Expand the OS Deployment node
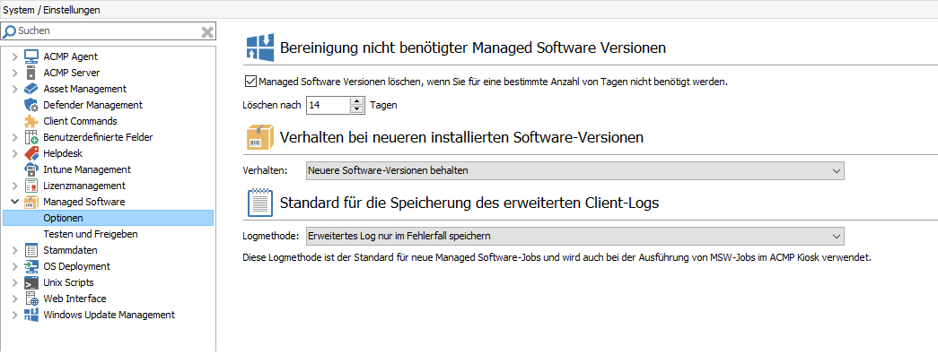 [15, 266]
